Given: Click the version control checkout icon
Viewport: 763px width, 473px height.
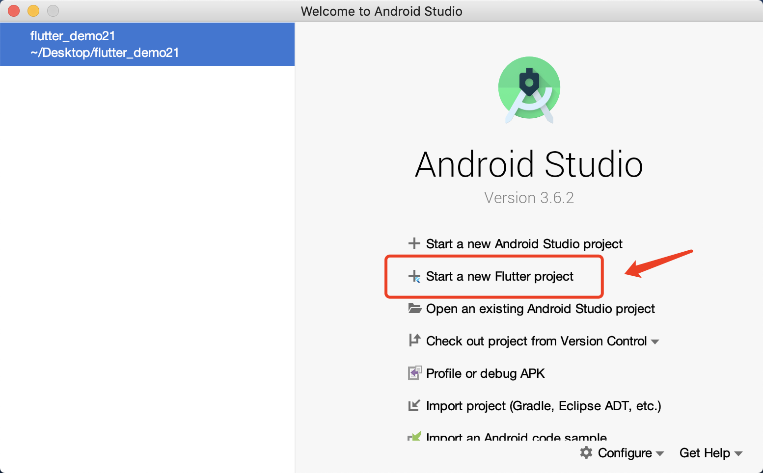Looking at the screenshot, I should [415, 340].
